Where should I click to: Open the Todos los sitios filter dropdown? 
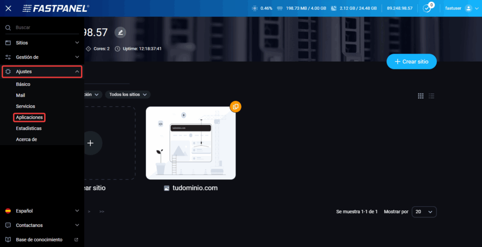(x=128, y=94)
